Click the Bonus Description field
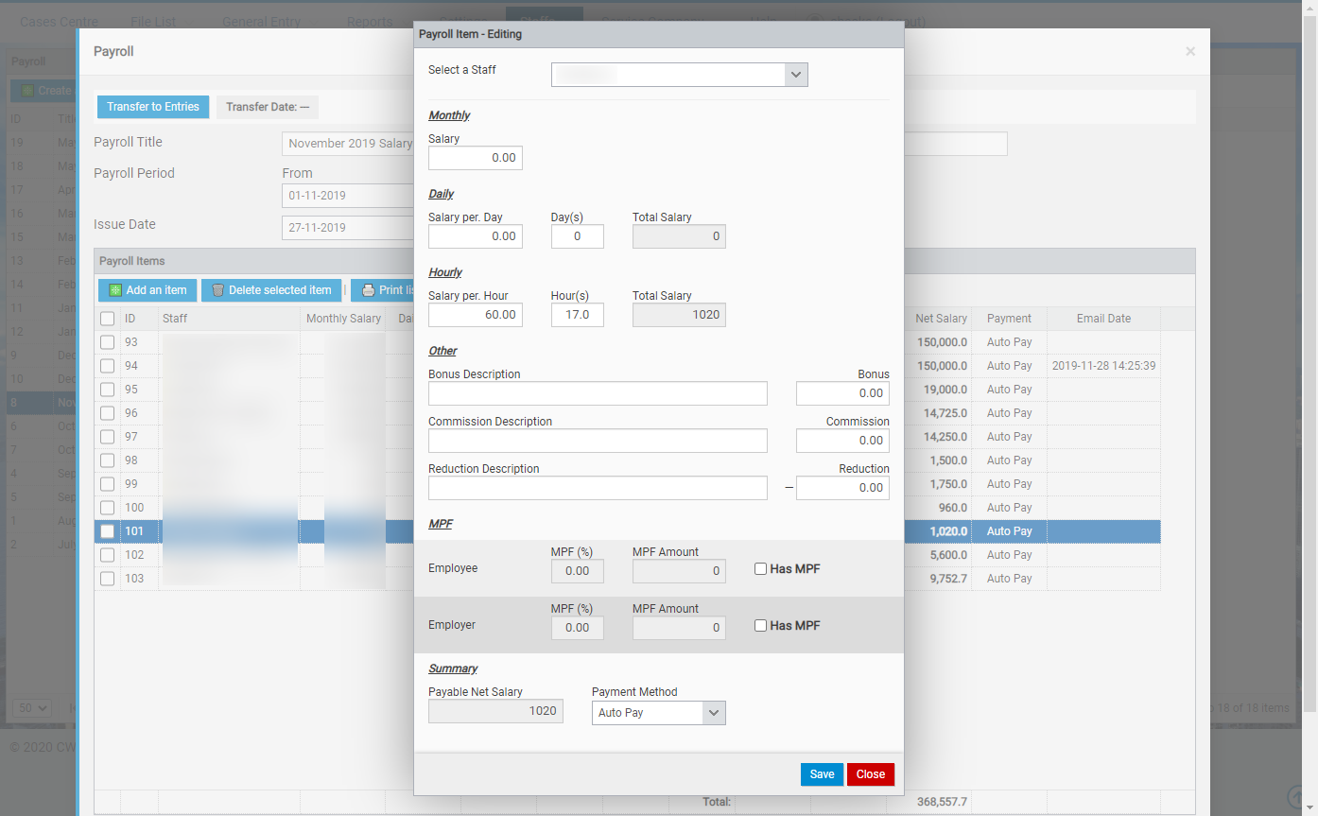Image resolution: width=1318 pixels, height=816 pixels. [x=598, y=393]
